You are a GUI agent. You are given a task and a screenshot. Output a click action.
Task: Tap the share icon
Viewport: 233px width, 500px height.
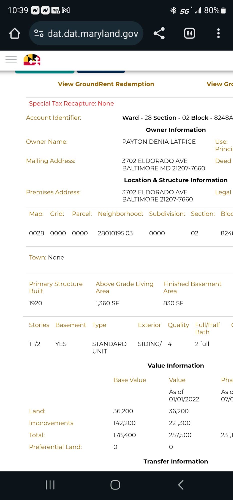click(x=159, y=33)
